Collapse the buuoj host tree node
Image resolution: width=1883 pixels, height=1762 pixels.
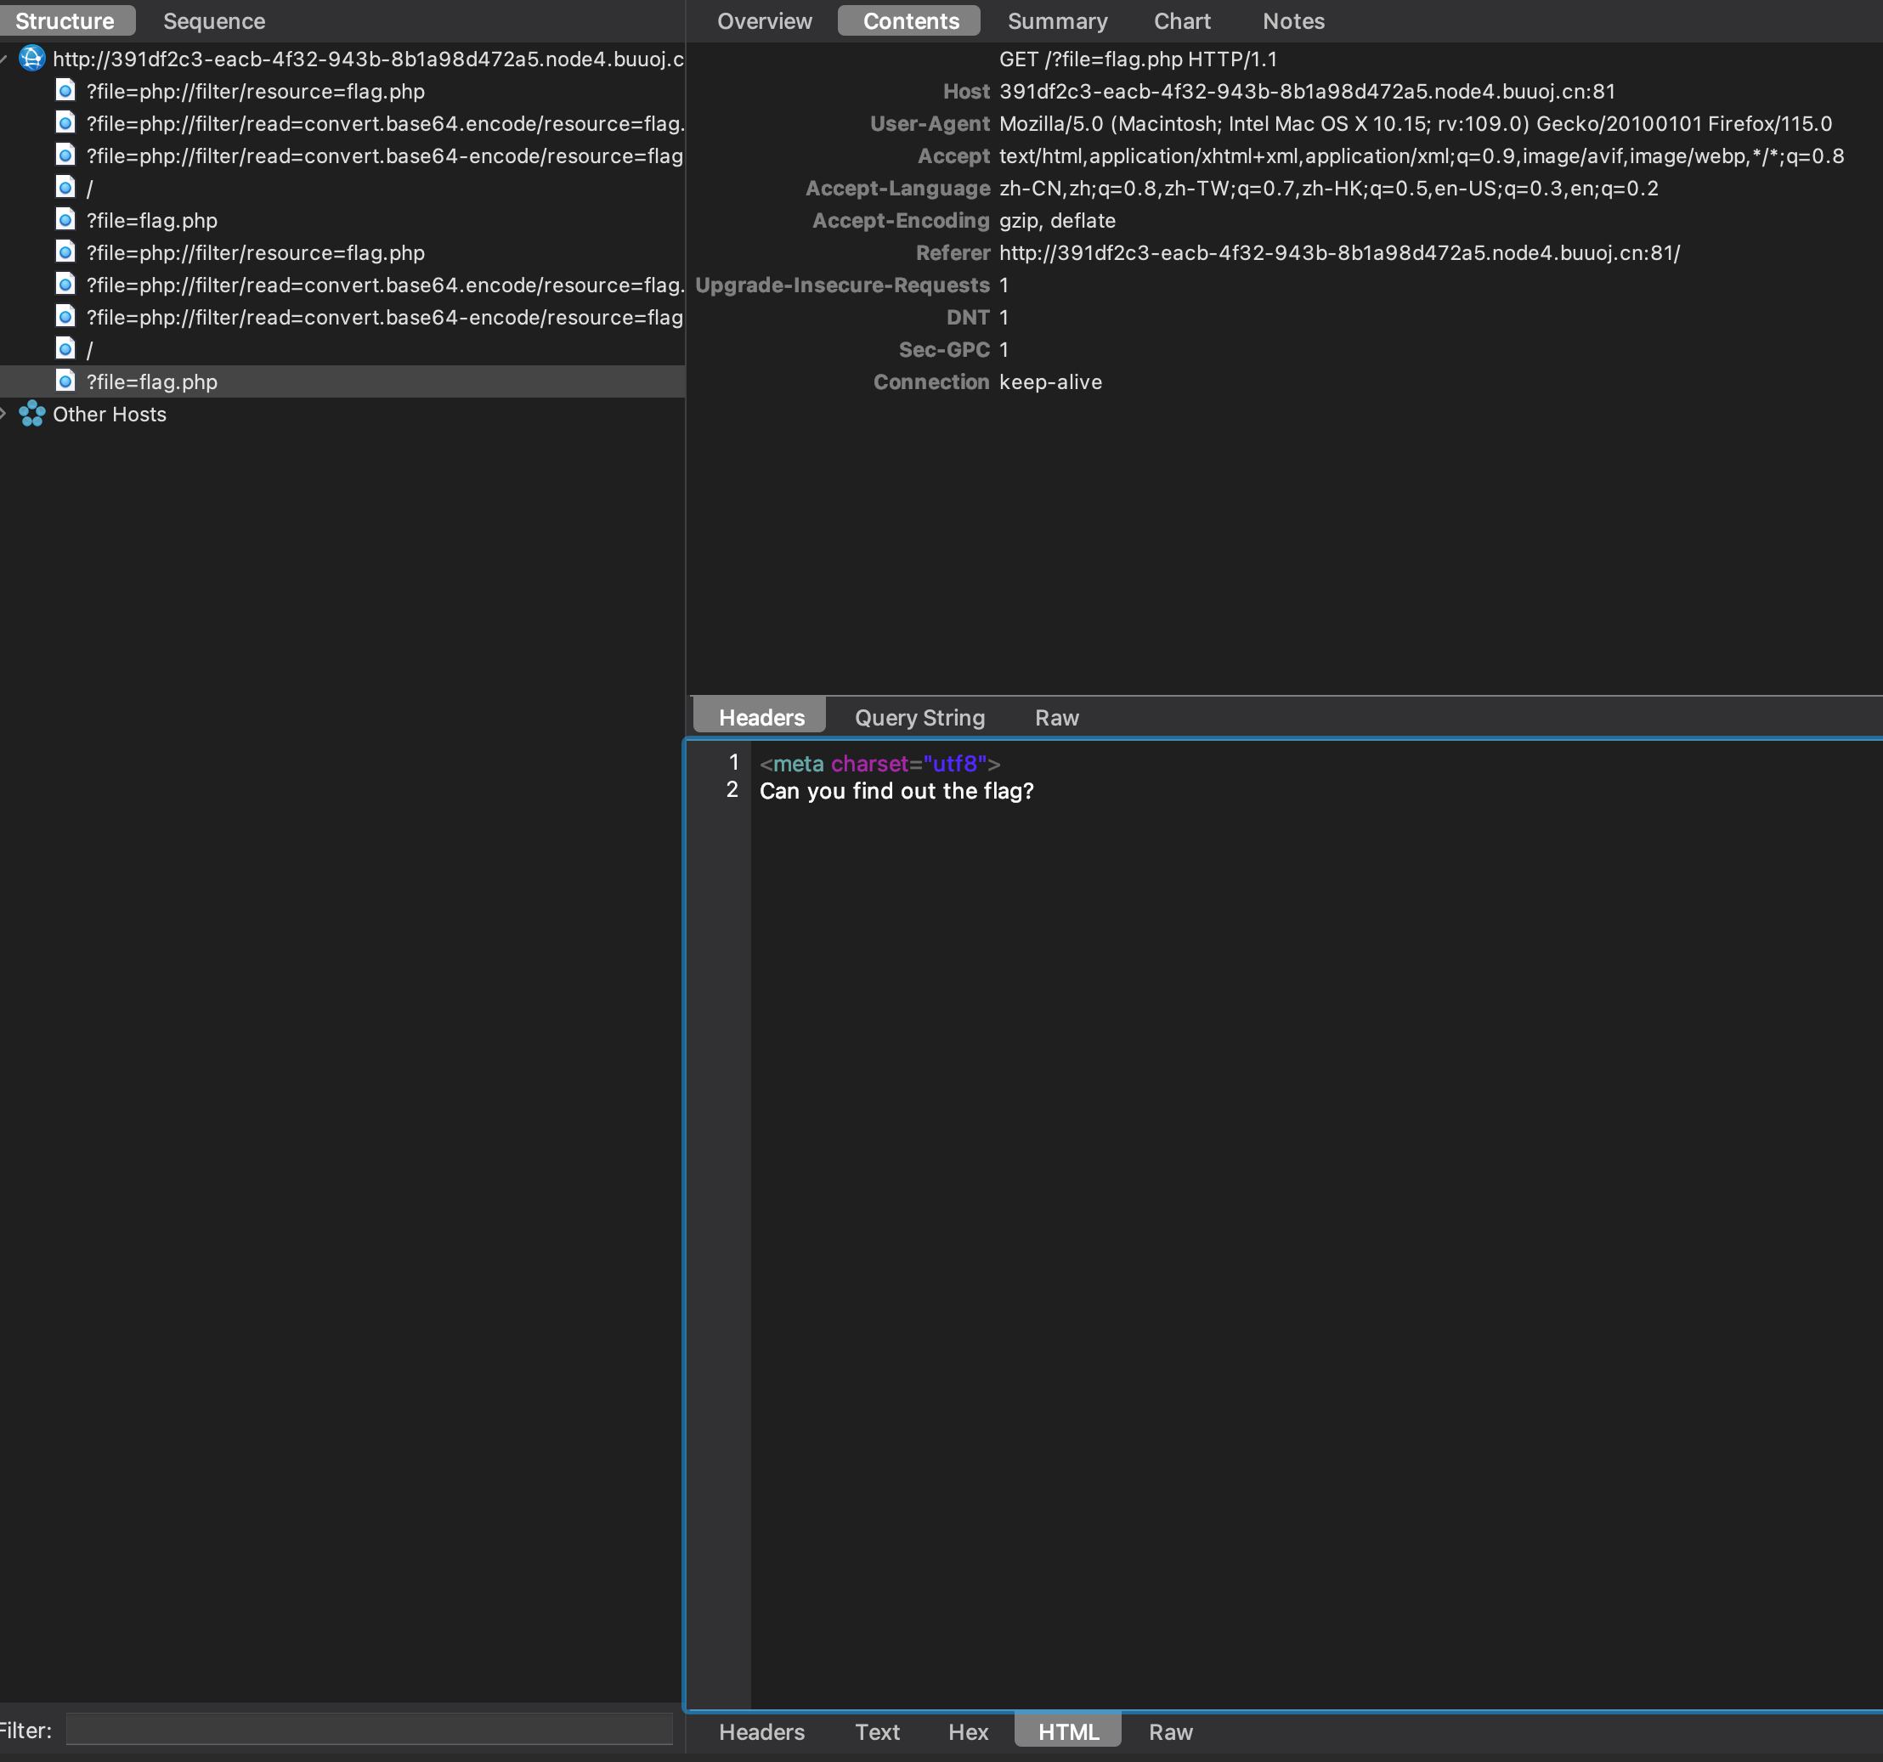(x=3, y=59)
